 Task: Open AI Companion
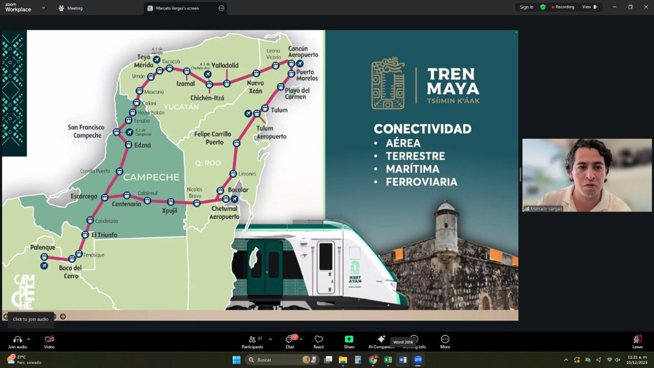pyautogui.click(x=381, y=342)
